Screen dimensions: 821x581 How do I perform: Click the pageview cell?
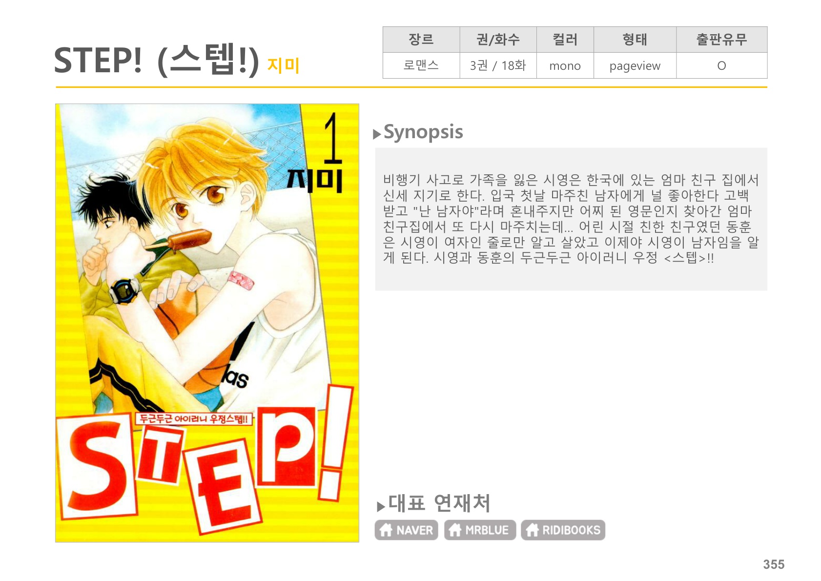tap(635, 65)
